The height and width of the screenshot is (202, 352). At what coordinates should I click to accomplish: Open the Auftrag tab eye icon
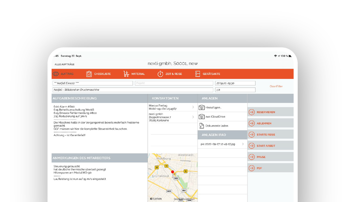point(56,74)
